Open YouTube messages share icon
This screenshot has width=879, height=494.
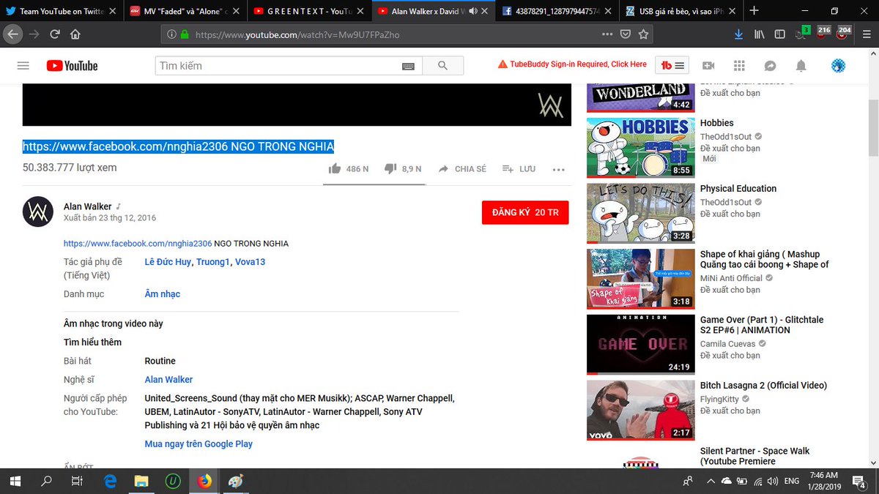pos(770,66)
